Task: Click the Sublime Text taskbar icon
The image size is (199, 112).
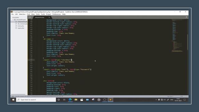Action: point(110,100)
